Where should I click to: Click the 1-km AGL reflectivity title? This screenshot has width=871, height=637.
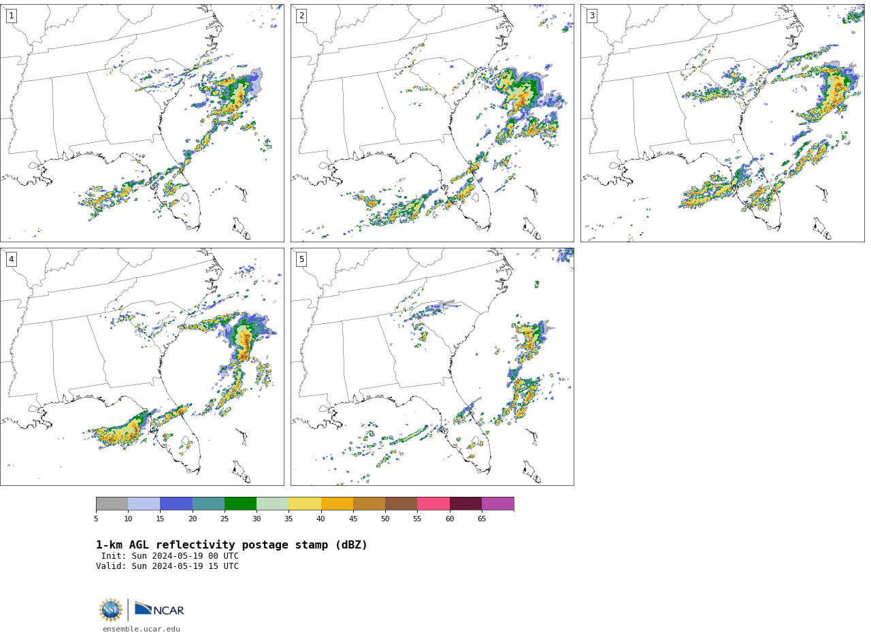tap(231, 545)
